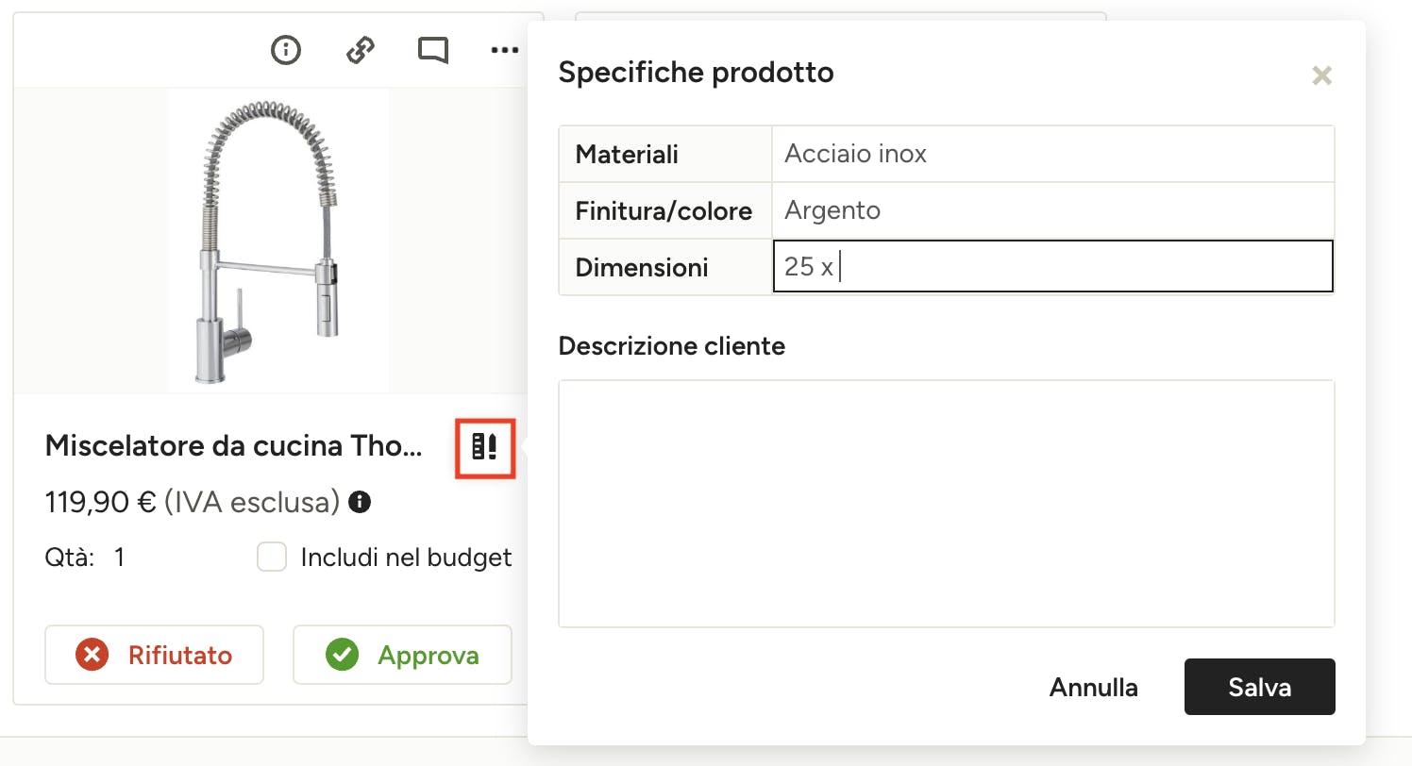The image size is (1412, 766).
Task: Click the price 119,90 € text
Action: [99, 502]
